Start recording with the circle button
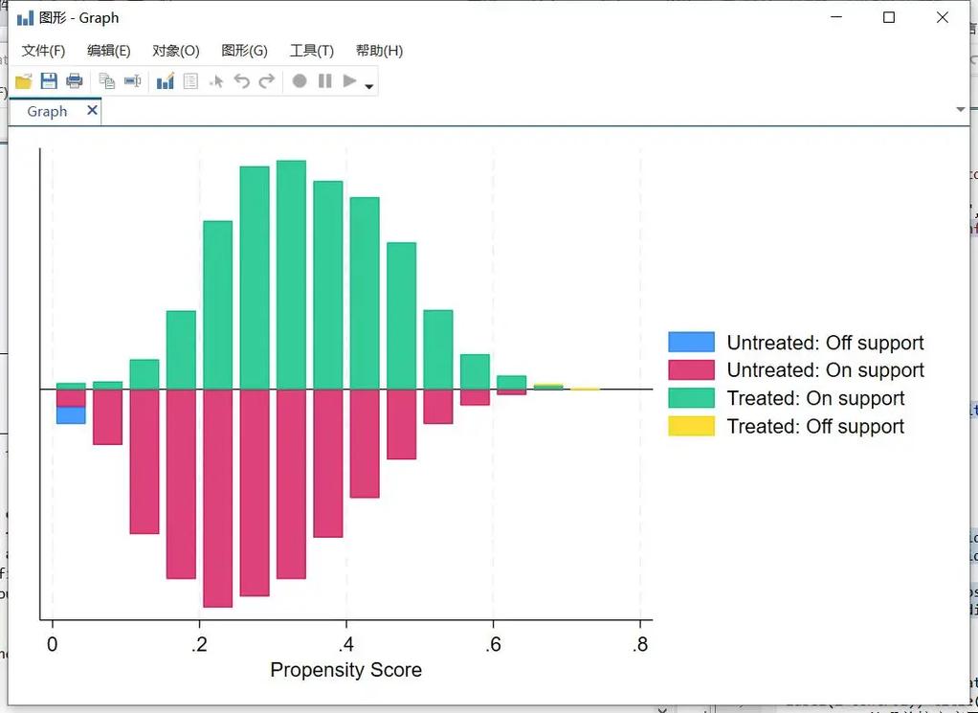This screenshot has height=713, width=978. pos(300,81)
